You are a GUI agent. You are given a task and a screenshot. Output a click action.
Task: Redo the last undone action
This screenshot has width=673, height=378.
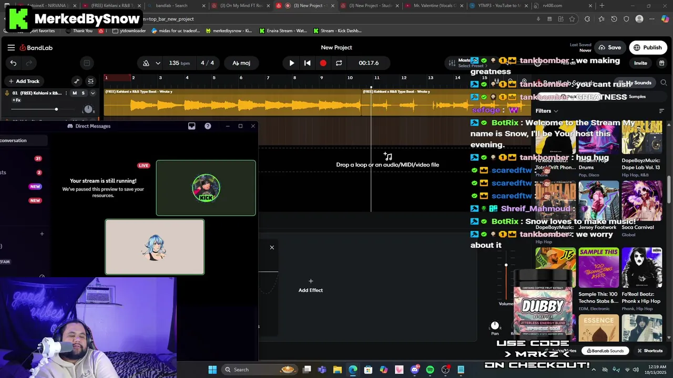pyautogui.click(x=29, y=63)
